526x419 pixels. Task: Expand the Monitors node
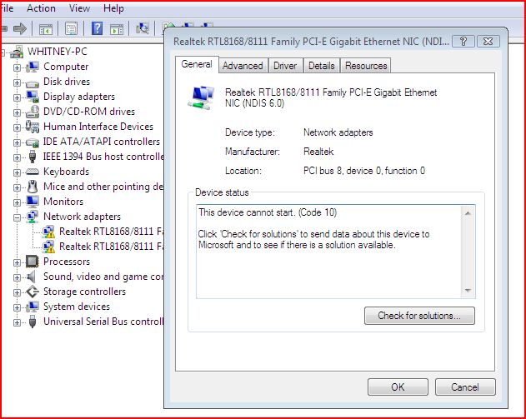17,202
